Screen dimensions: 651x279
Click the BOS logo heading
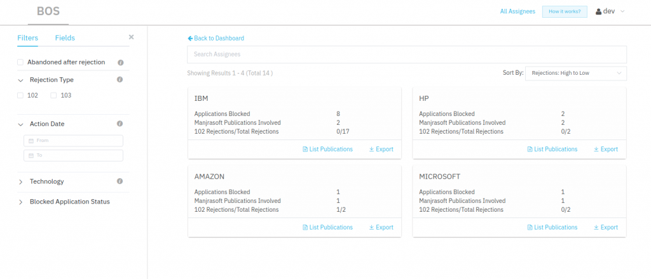[x=48, y=11]
